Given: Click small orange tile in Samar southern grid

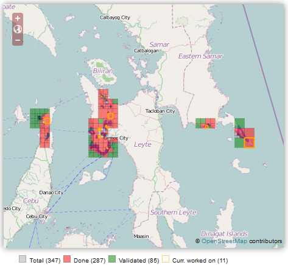Looking at the screenshot, I should [x=206, y=127].
